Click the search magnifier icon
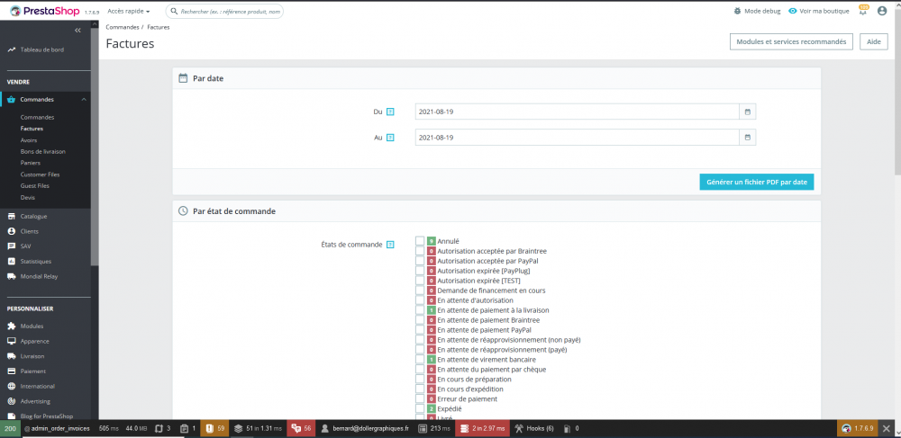The height and width of the screenshot is (438, 901). pos(174,11)
